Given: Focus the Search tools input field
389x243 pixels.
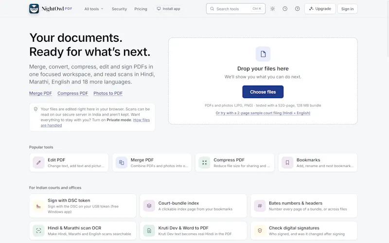Looking at the screenshot, I should coord(236,9).
